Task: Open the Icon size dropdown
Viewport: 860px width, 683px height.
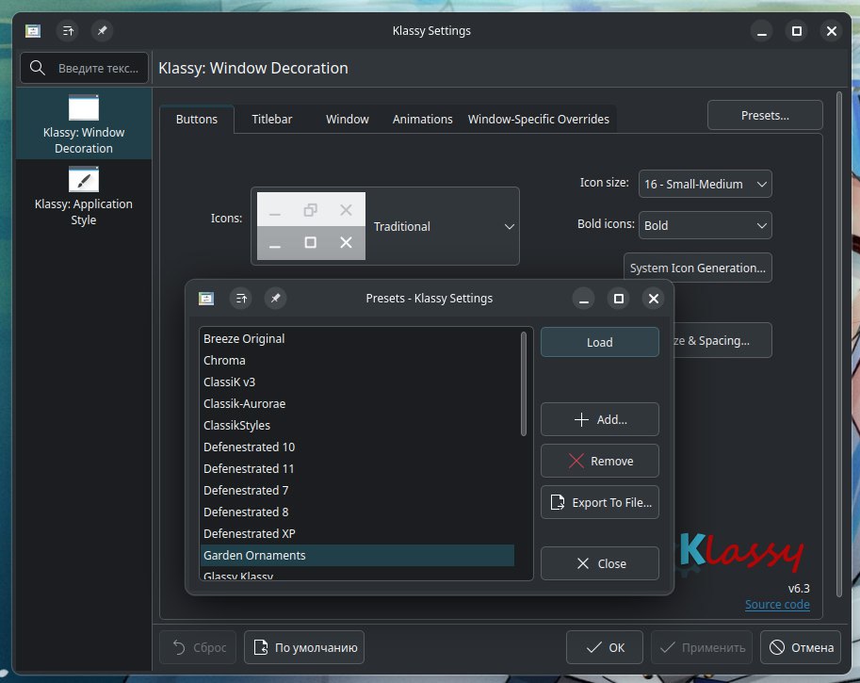Action: pos(705,185)
